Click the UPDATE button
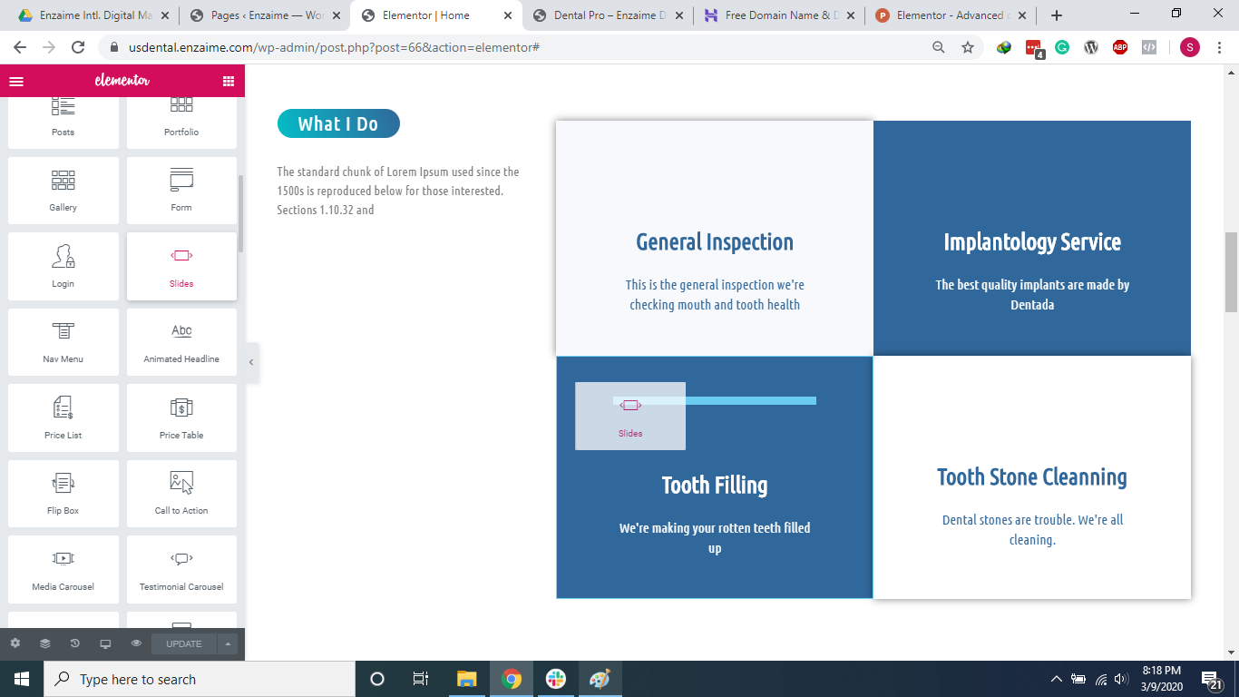This screenshot has width=1239, height=697. (x=183, y=643)
